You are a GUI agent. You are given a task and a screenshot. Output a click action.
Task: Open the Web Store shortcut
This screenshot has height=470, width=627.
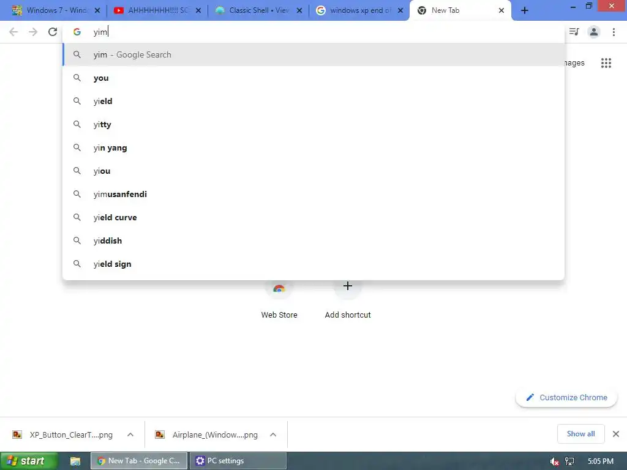coord(279,300)
